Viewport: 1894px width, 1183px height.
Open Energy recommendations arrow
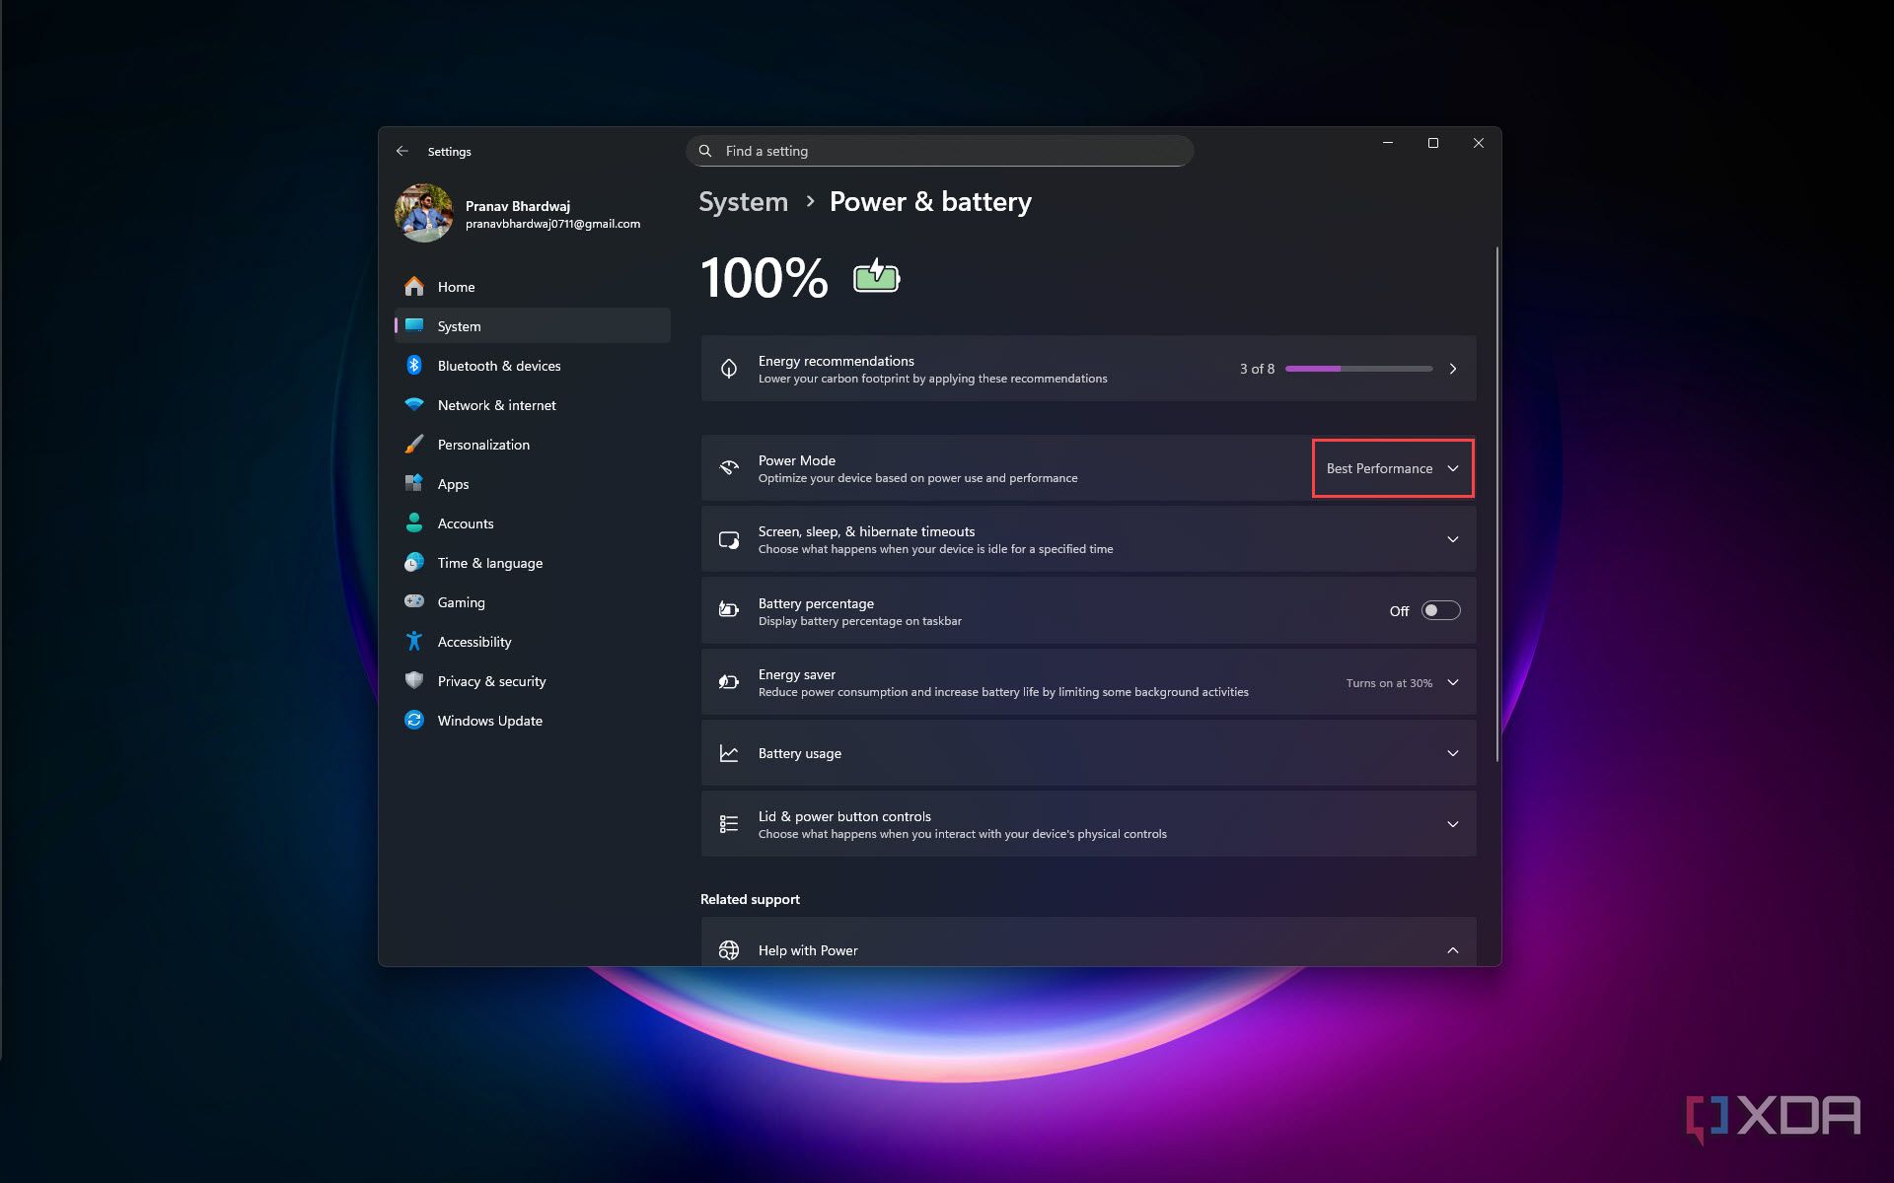[x=1453, y=369]
